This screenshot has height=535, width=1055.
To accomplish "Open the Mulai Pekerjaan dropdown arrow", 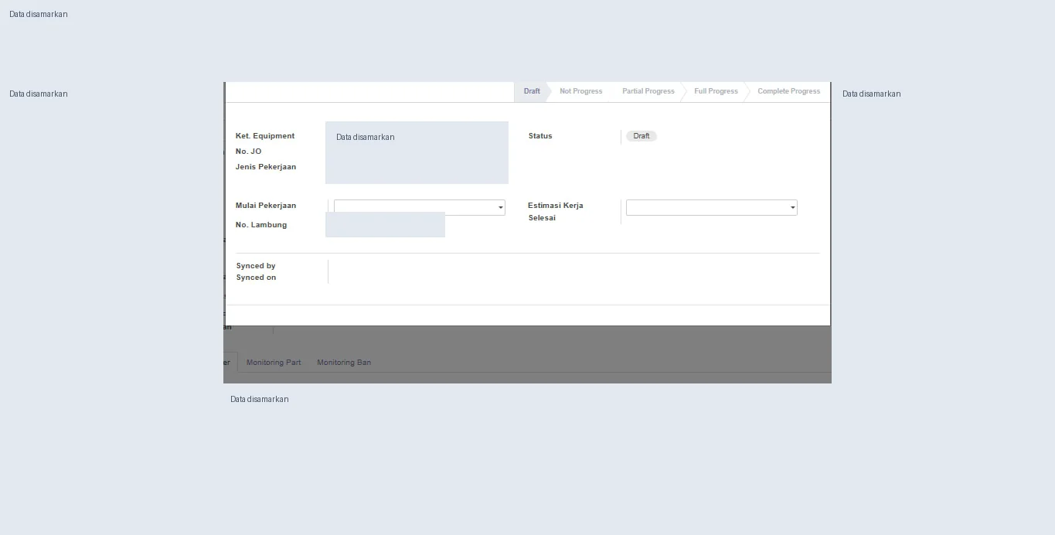I will point(500,208).
